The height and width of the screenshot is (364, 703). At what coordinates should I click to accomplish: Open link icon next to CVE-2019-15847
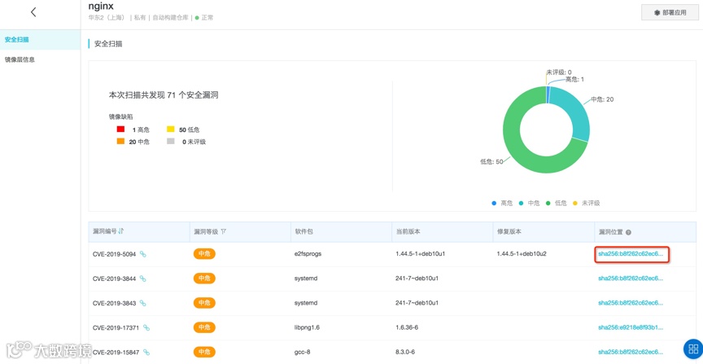coord(146,352)
